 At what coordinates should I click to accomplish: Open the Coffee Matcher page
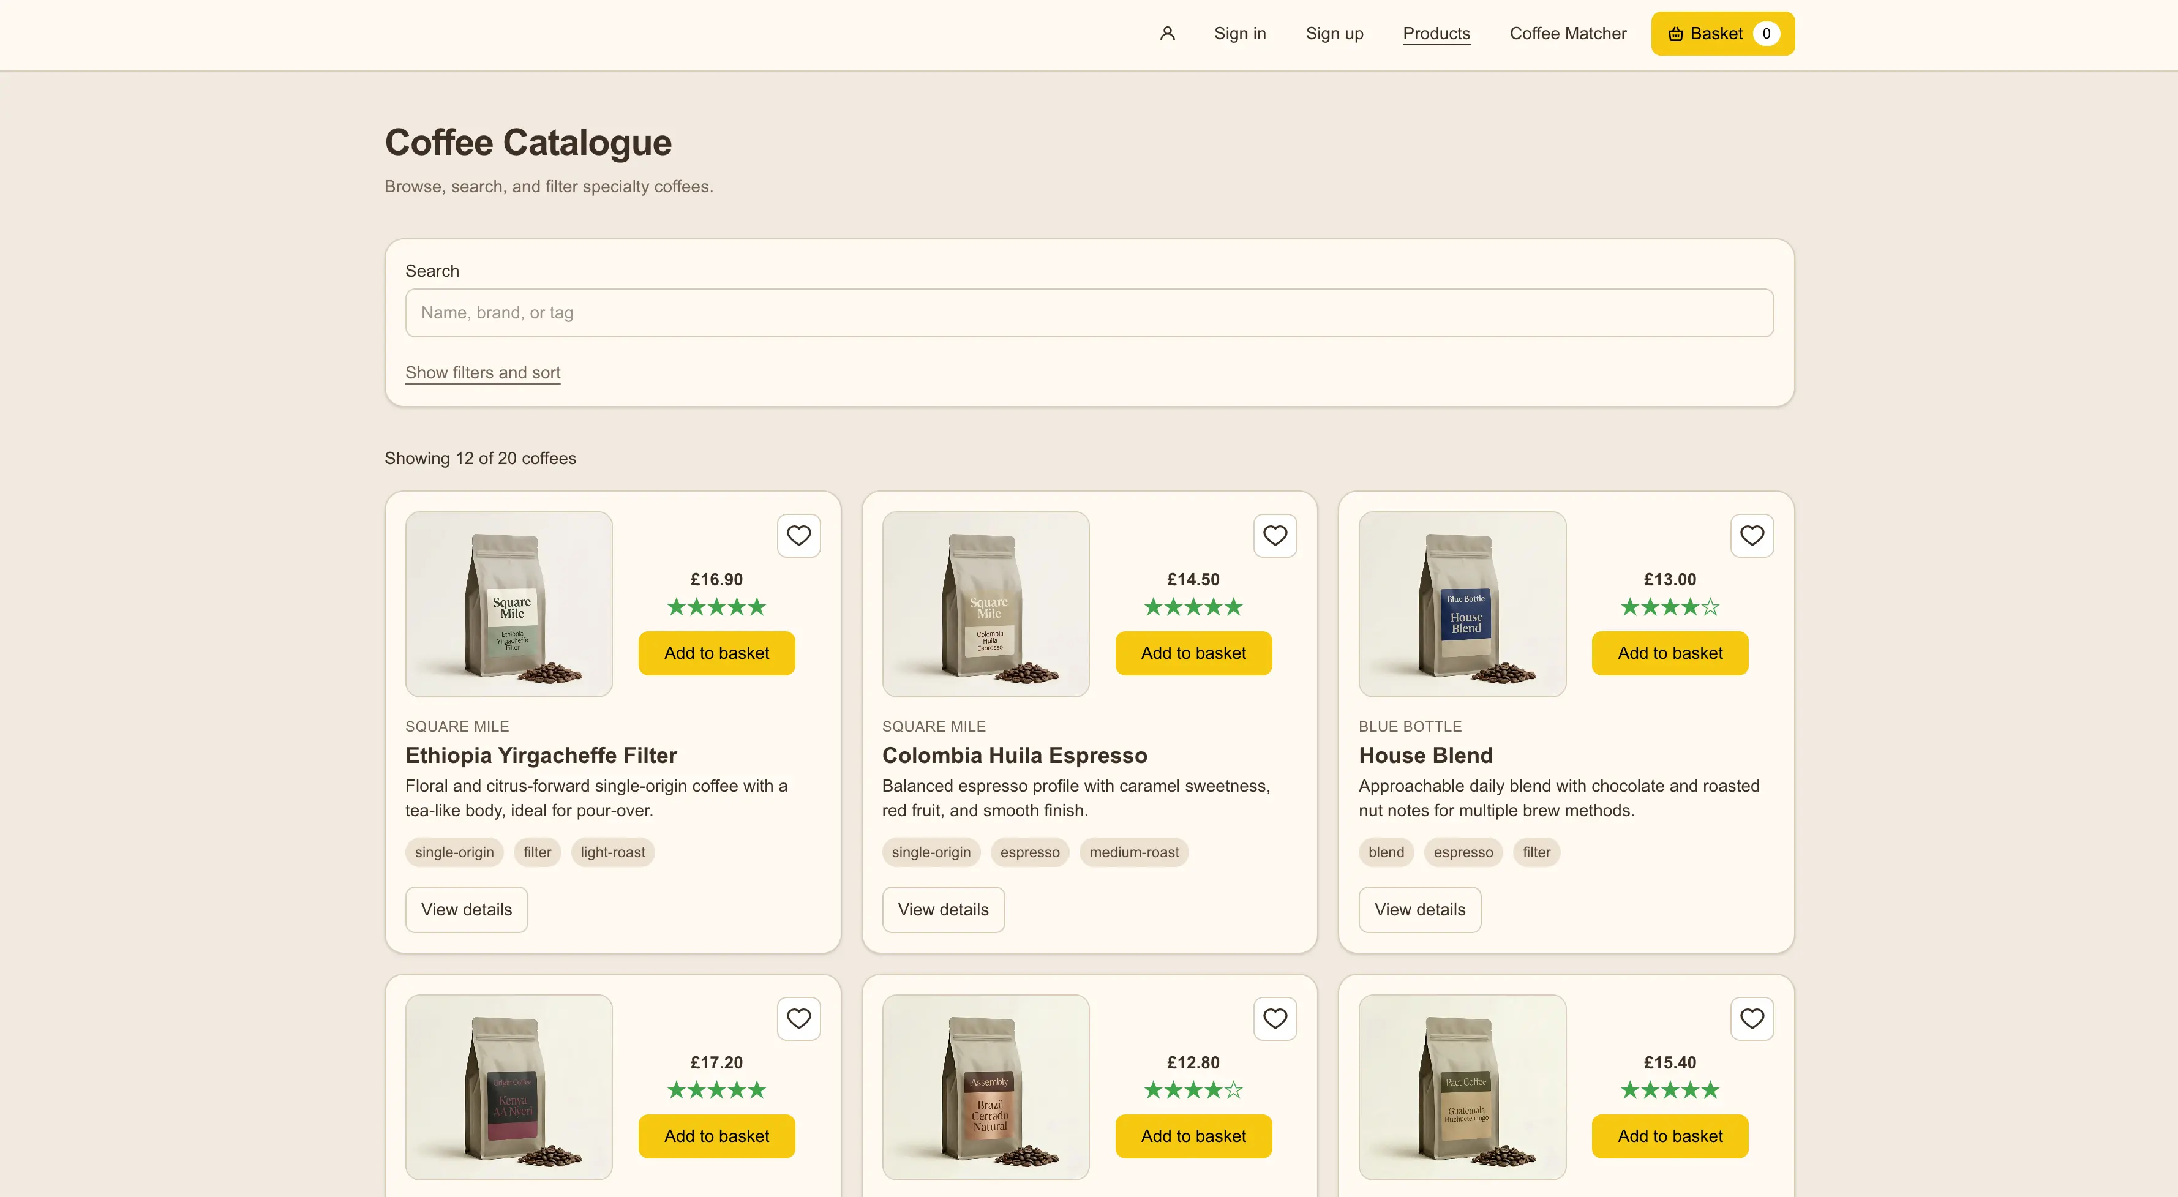click(1568, 34)
